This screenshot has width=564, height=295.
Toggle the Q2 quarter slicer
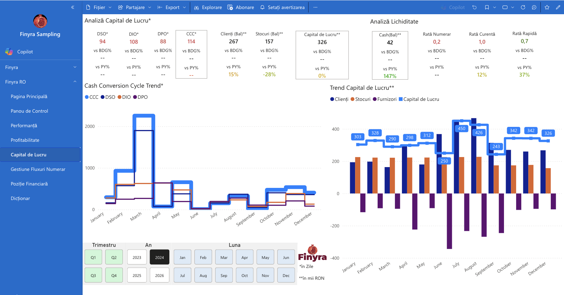[114, 257]
